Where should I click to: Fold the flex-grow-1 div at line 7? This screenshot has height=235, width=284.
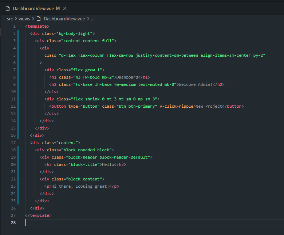21,70
